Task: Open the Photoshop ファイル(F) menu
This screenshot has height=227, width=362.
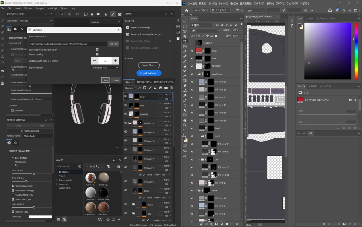Action: tap(192, 4)
